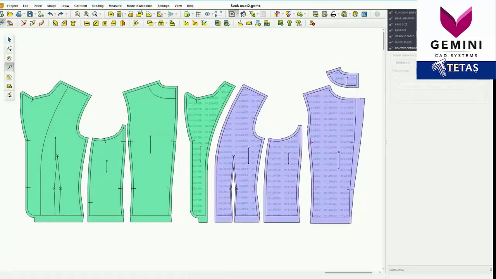Open the yellow folder icon to open a file

(10, 14)
